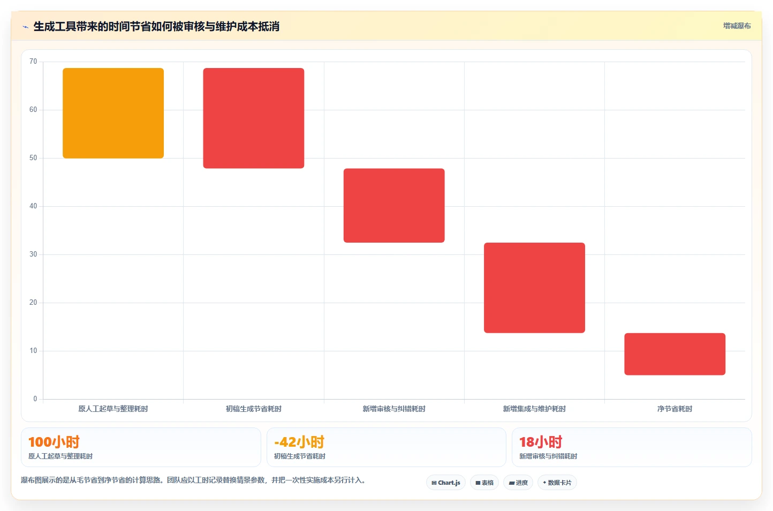Viewport: 773px width, 511px height.
Task: Click the y-axis value 0
Action: click(x=35, y=399)
